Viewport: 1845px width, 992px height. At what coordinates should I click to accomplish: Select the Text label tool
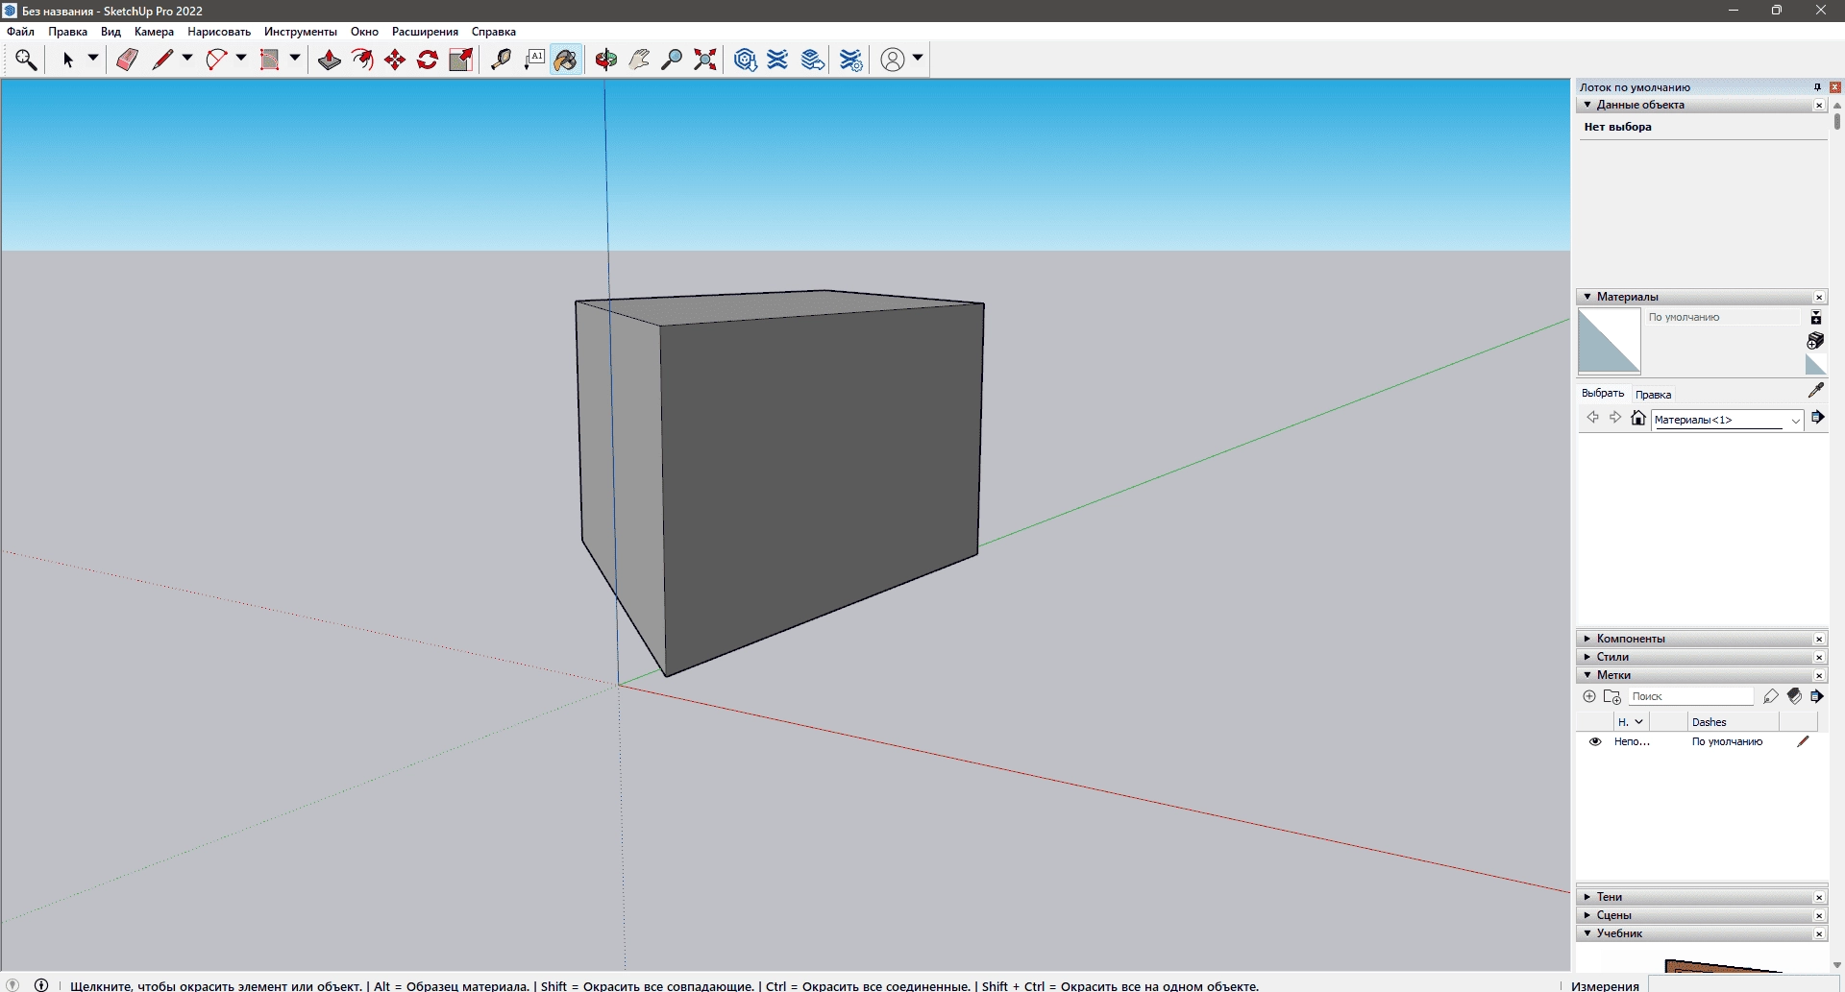pyautogui.click(x=534, y=60)
